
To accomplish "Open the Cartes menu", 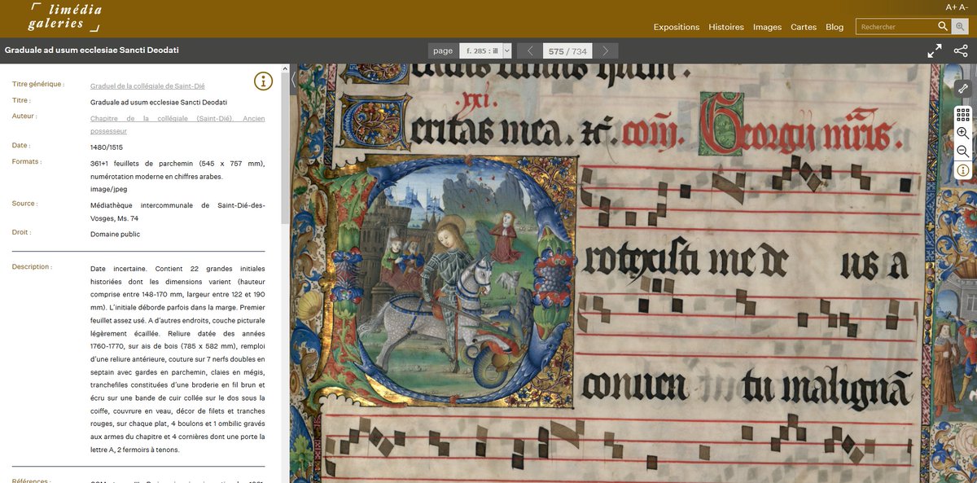I will tap(804, 27).
